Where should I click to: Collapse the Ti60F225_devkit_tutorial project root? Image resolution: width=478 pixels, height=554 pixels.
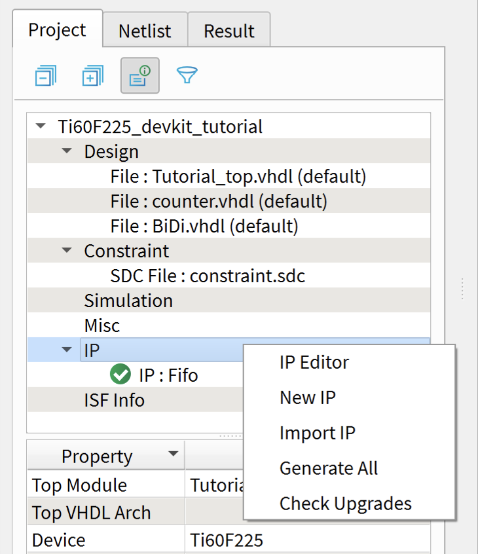[x=41, y=126]
